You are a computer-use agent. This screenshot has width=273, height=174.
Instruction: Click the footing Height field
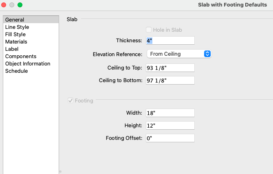pyautogui.click(x=170, y=125)
